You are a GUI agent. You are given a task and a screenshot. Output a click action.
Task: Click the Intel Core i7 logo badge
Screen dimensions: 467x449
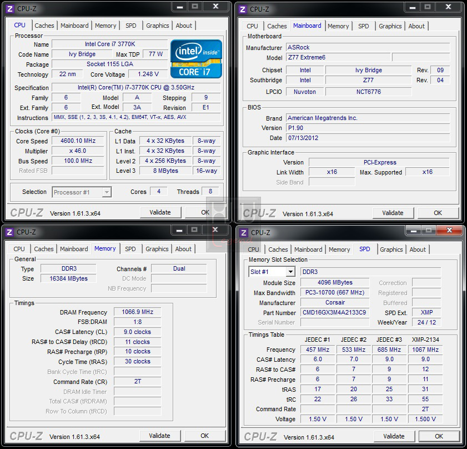pos(196,59)
